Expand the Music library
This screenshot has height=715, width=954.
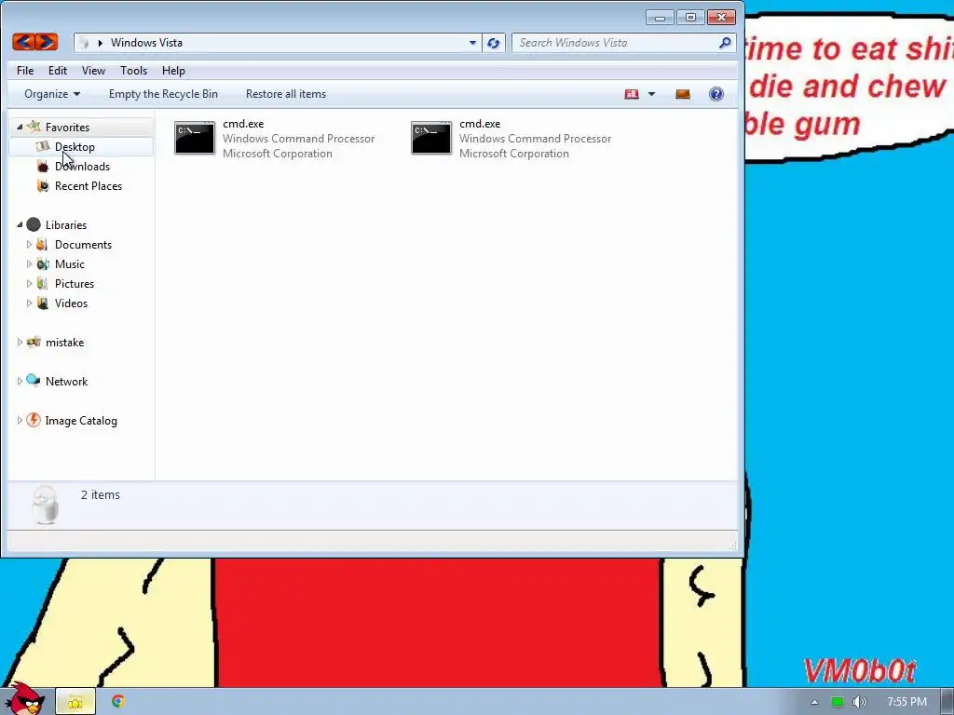[x=29, y=263]
